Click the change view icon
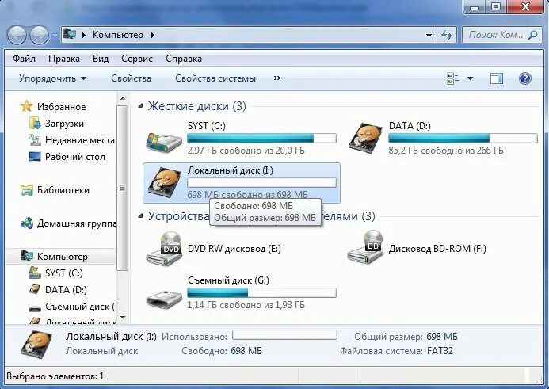 [453, 78]
